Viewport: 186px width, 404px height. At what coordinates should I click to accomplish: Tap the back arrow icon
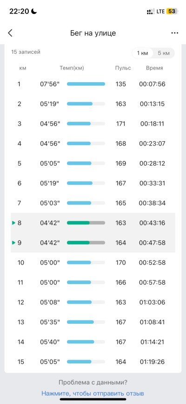pyautogui.click(x=10, y=33)
